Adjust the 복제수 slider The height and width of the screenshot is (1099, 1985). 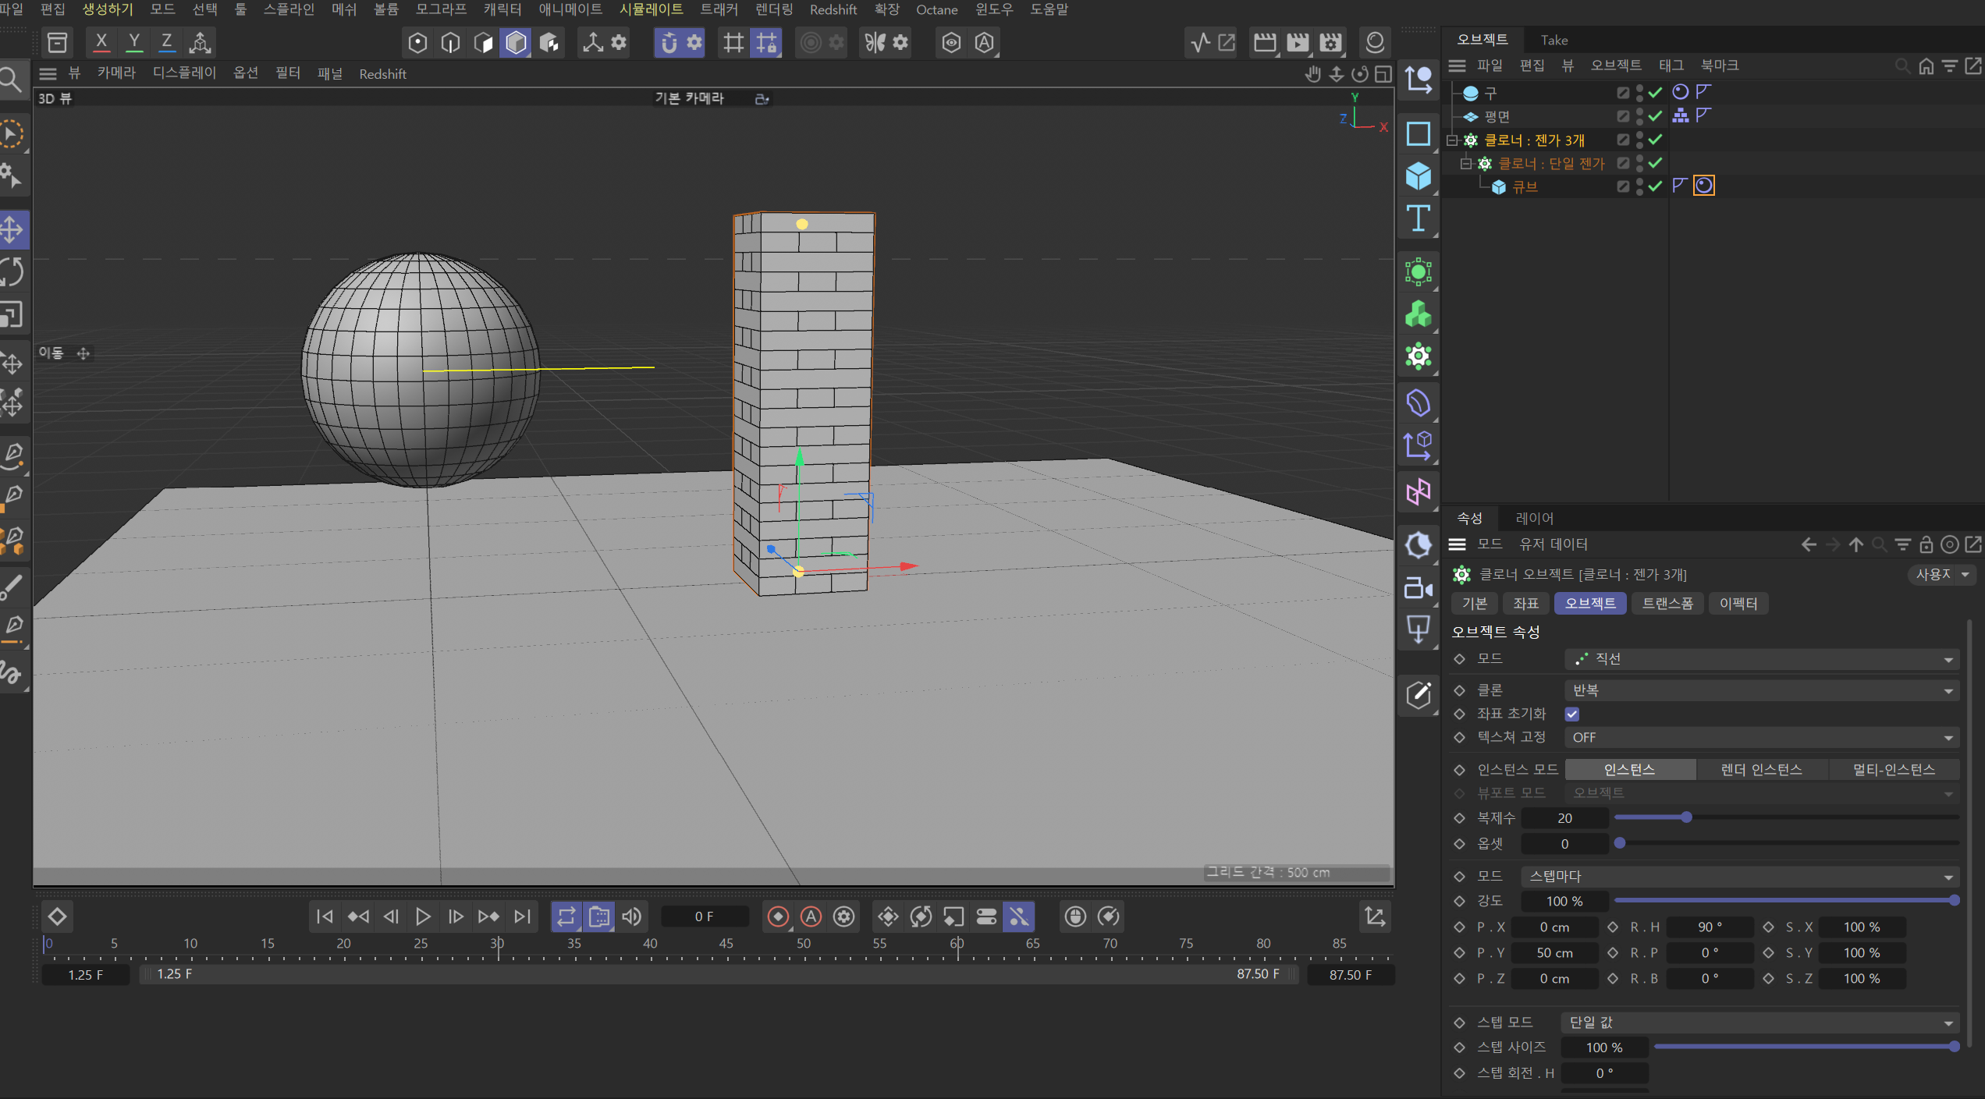(1787, 817)
